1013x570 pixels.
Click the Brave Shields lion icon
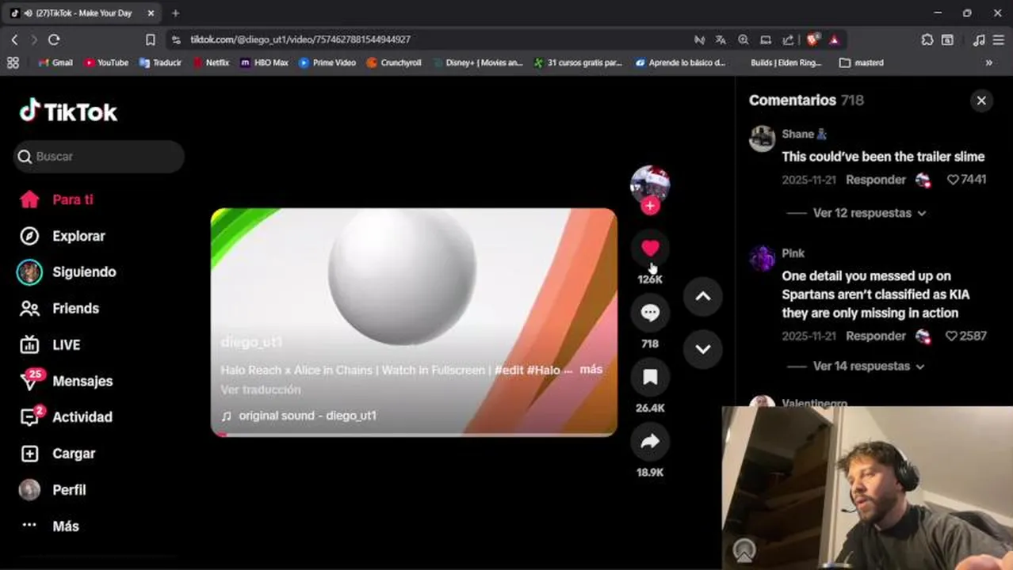[812, 40]
